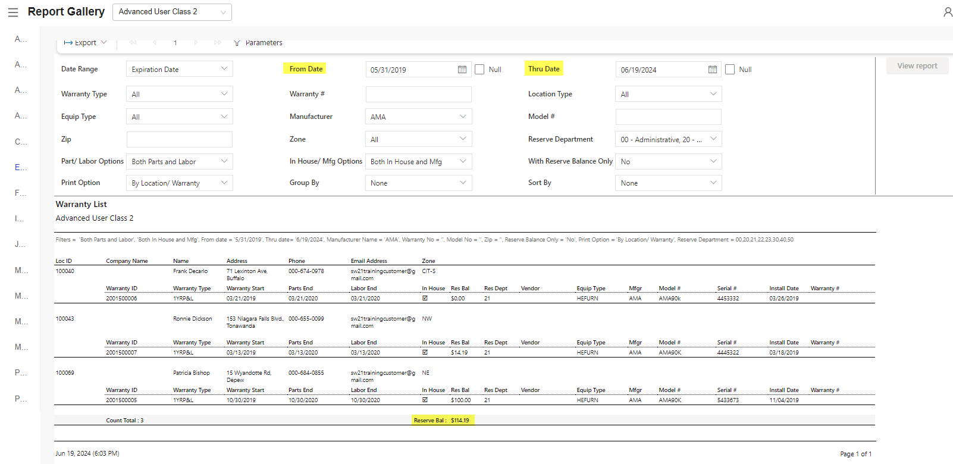Image resolution: width=953 pixels, height=464 pixels.
Task: Click warranty ID 2001500007
Action: point(121,353)
